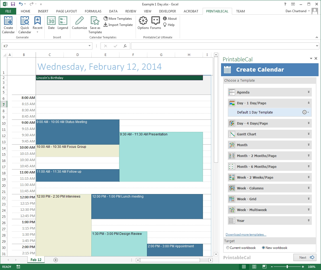Image resolution: width=321 pixels, height=270 pixels.
Task: Switch to Normal view in status bar
Action: pyautogui.click(x=244, y=266)
